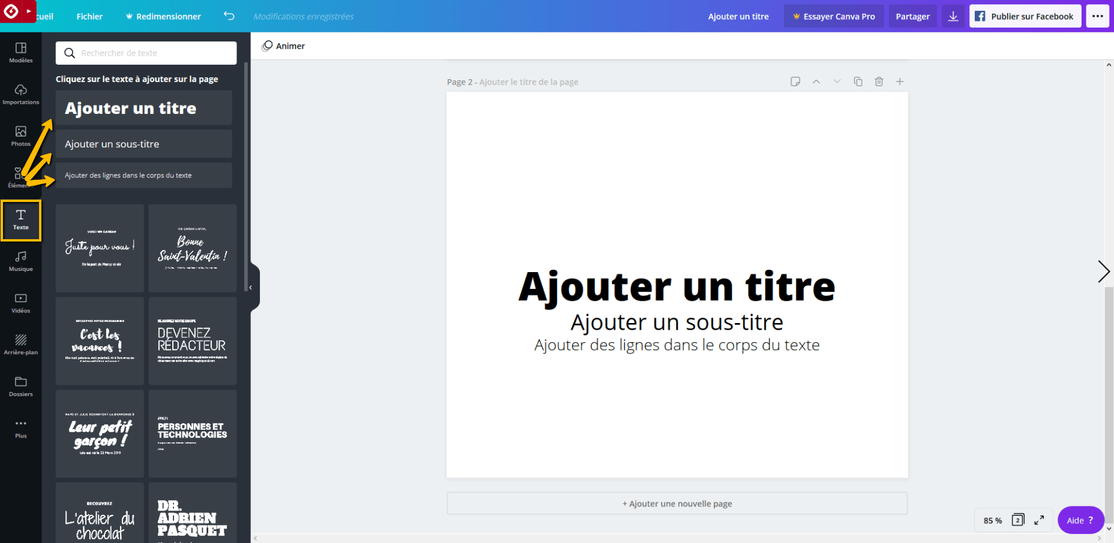Open the Modèles sidebar panel
This screenshot has height=543, width=1114.
click(20, 53)
